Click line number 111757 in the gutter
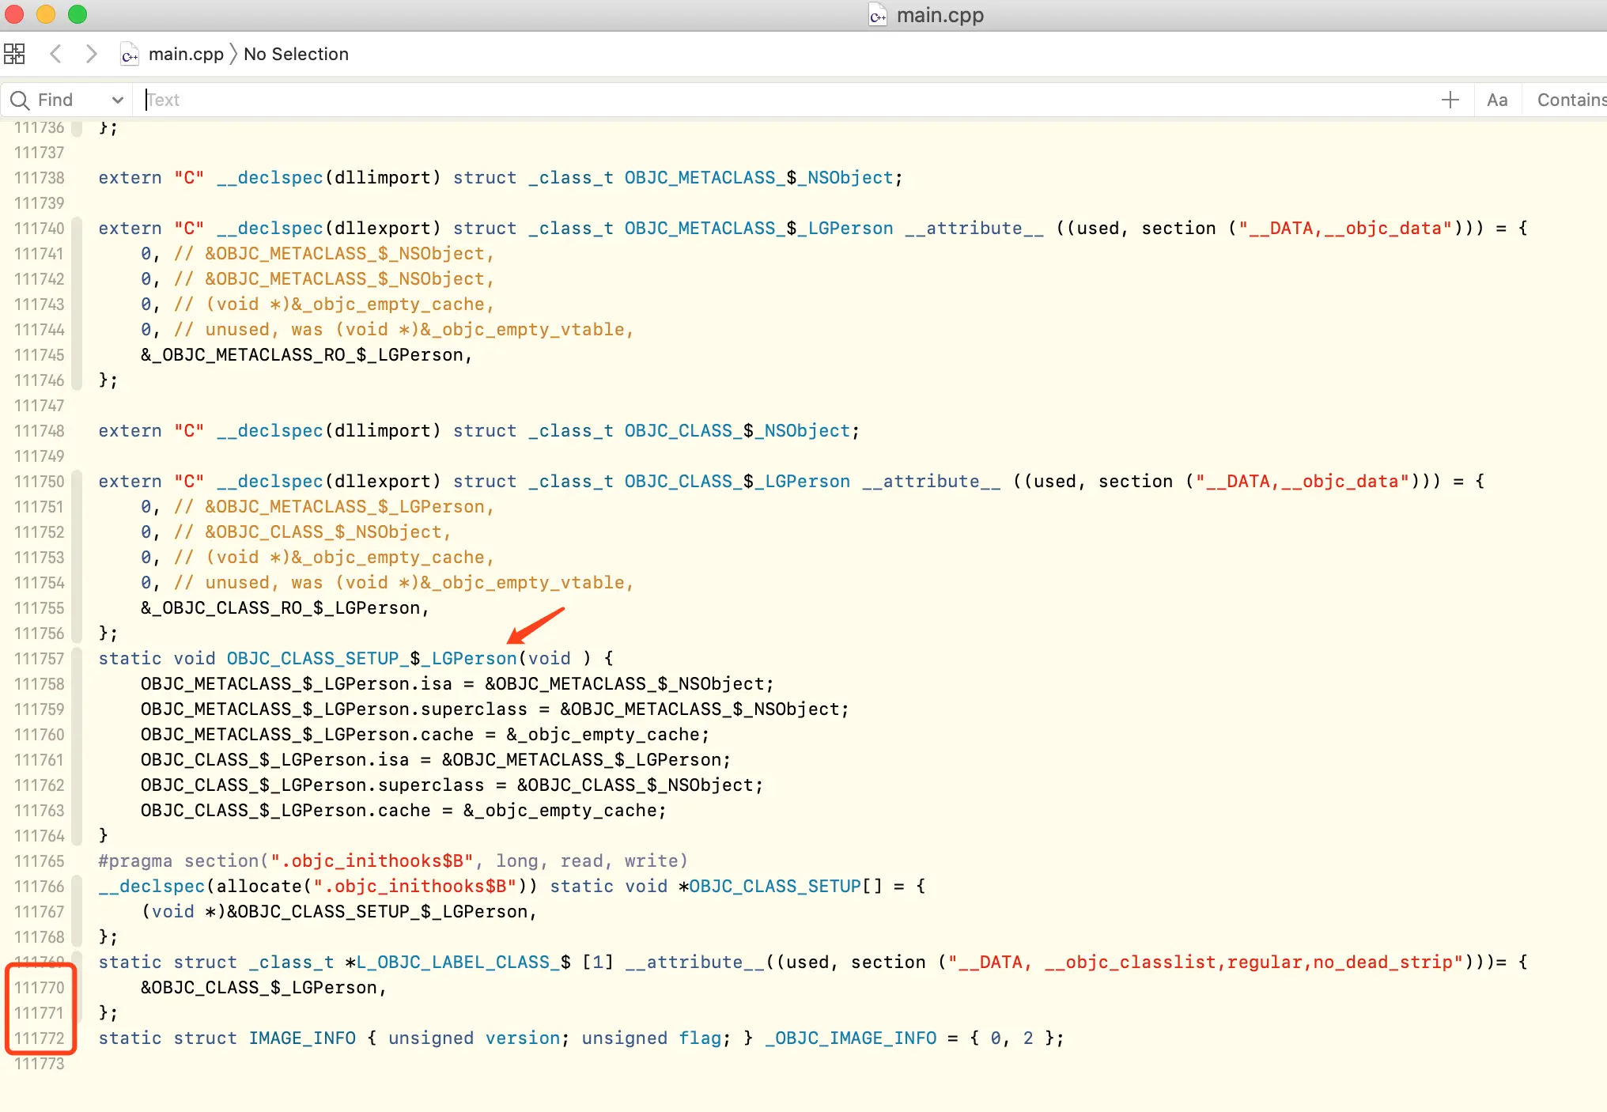The width and height of the screenshot is (1607, 1112). coord(40,659)
